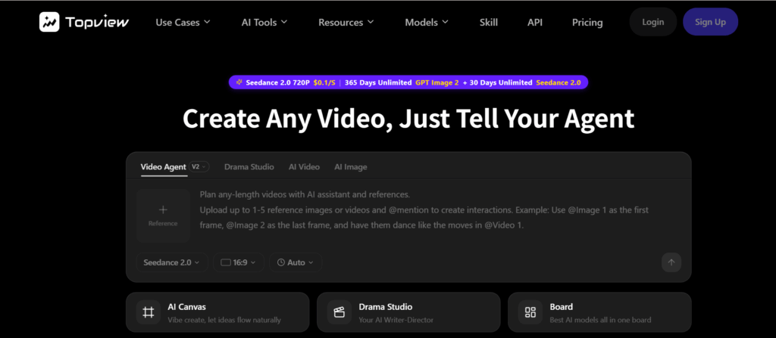Expand the AI Tools menu
Image resolution: width=776 pixels, height=338 pixels.
pyautogui.click(x=264, y=22)
